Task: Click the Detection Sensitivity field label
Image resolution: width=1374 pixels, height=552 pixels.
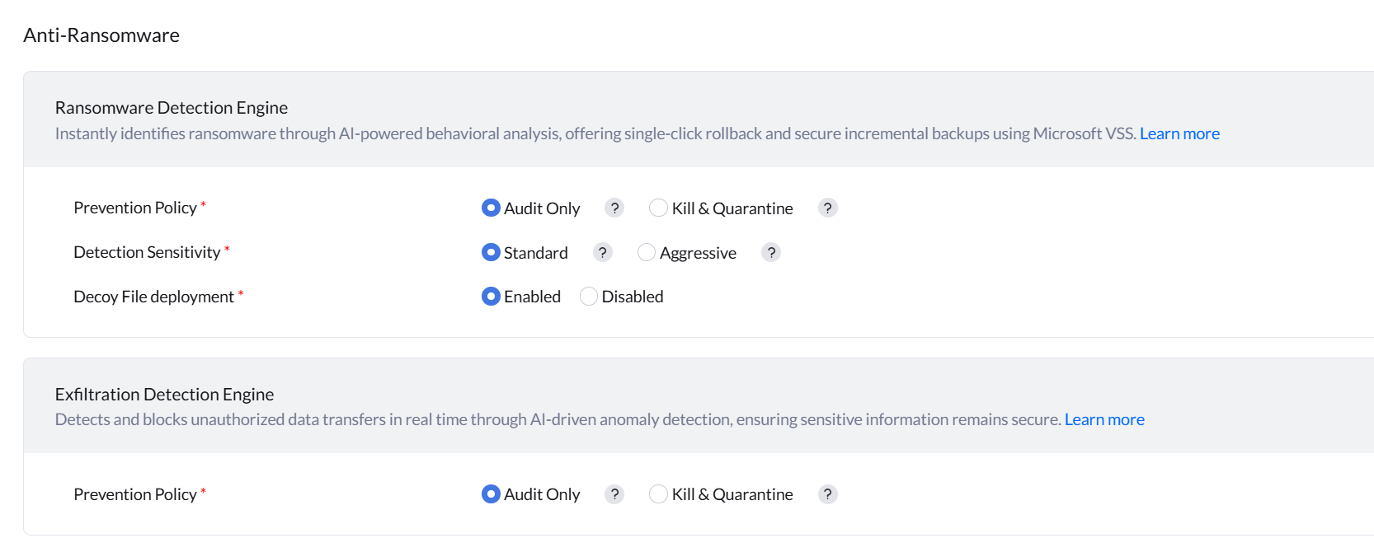Action: click(147, 252)
